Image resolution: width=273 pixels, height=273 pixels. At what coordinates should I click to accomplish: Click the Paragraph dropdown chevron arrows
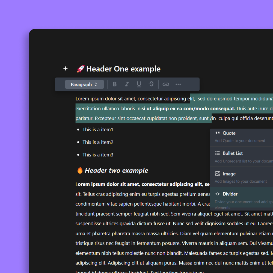point(96,84)
